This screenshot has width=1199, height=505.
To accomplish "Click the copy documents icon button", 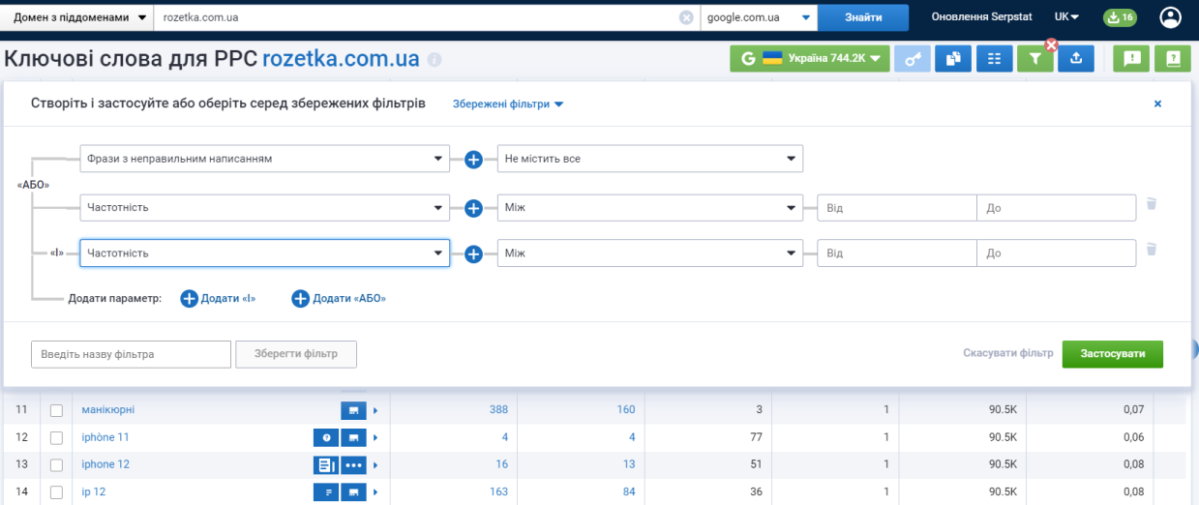I will [953, 59].
